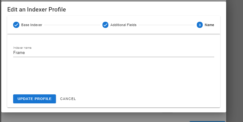Select the step 3 number circle

[200, 25]
